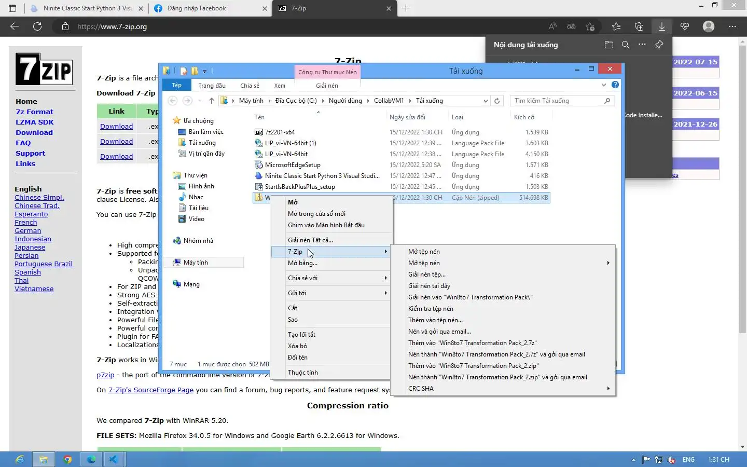This screenshot has width=747, height=467.
Task: Click the first "Download" table link
Action: point(116,127)
